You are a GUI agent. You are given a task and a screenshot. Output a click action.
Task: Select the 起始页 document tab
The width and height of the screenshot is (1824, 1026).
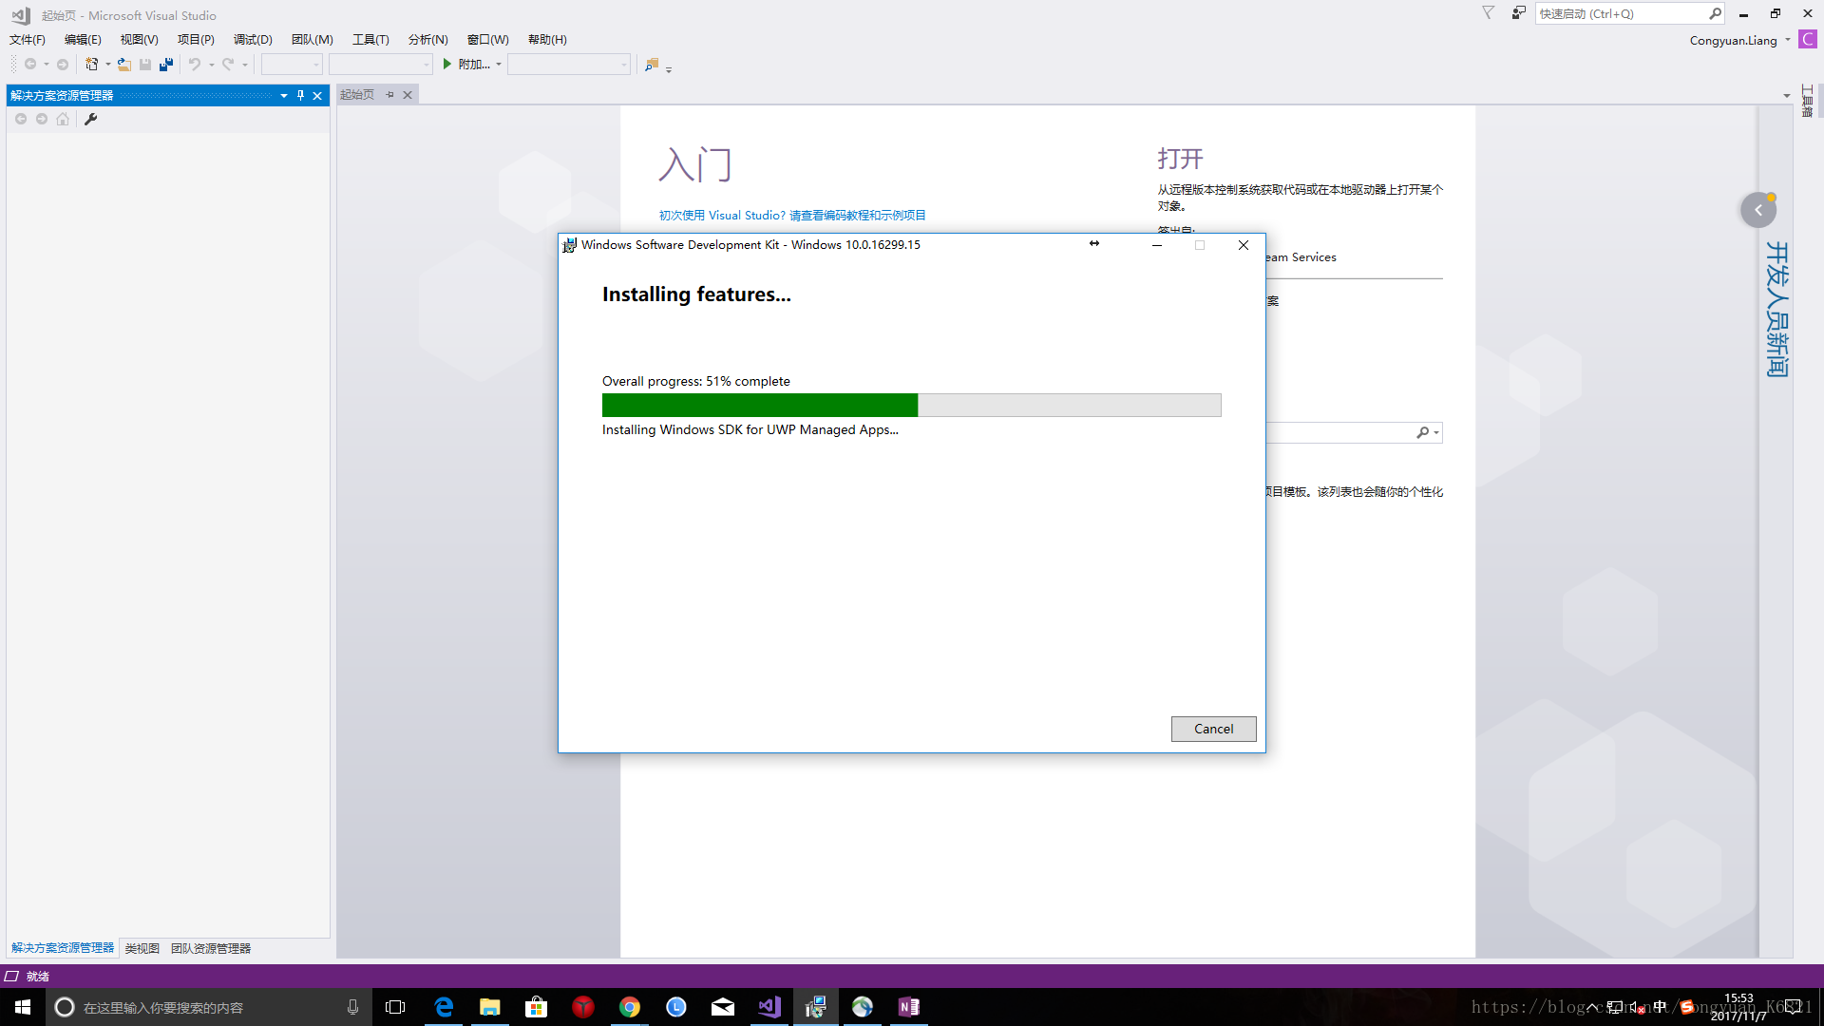pos(357,94)
